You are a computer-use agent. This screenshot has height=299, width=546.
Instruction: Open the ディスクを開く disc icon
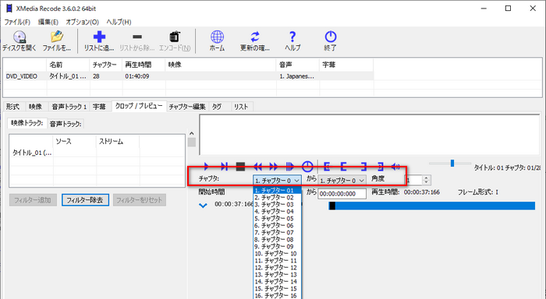click(x=19, y=41)
